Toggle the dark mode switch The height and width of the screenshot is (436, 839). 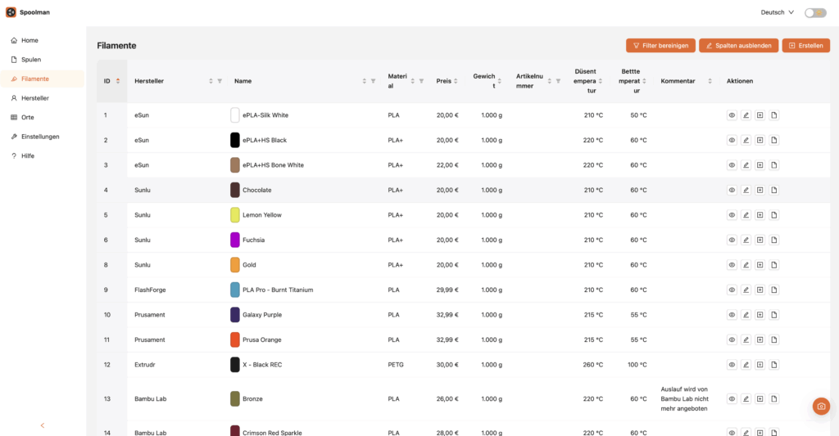[x=814, y=12]
